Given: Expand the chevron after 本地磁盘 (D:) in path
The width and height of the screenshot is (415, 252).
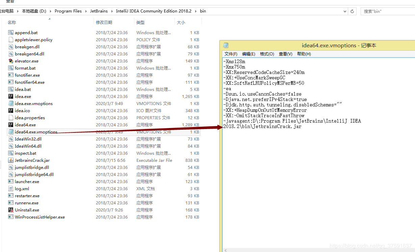Looking at the screenshot, I should point(50,11).
